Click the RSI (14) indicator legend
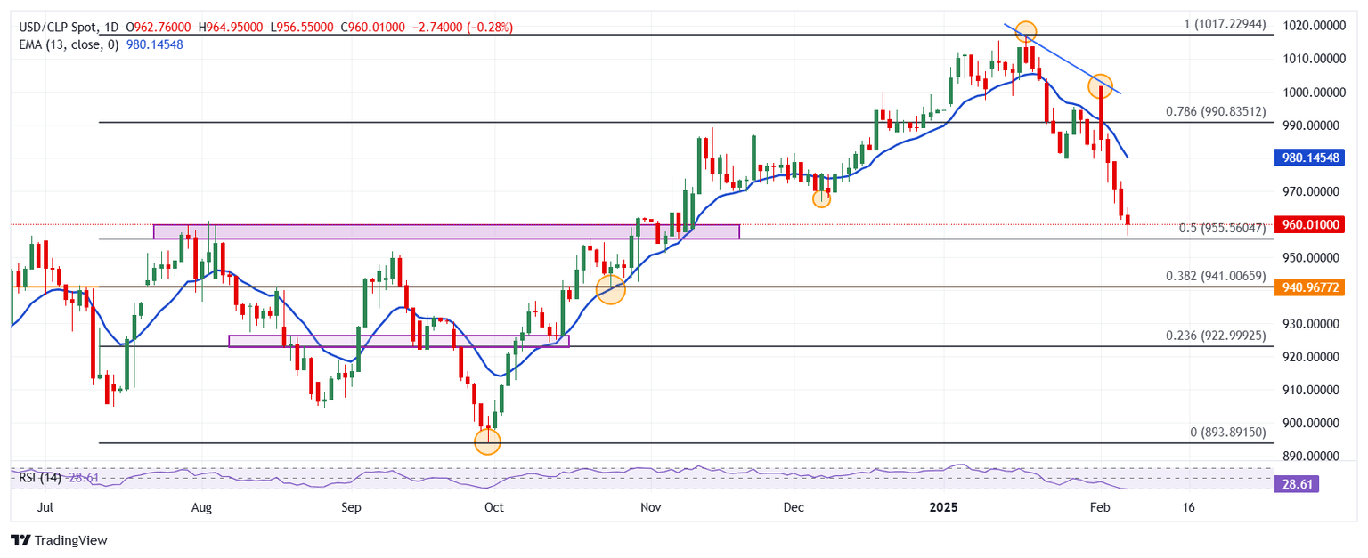Viewport: 1368px width, 558px height. [43, 478]
